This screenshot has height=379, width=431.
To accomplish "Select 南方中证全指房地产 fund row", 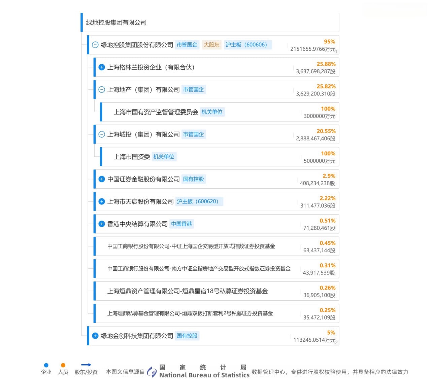I will tap(217, 268).
